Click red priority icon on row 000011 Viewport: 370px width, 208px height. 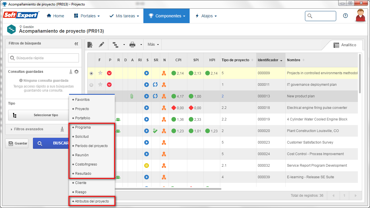pos(109,85)
